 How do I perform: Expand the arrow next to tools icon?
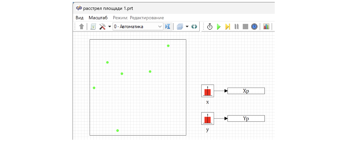tap(109, 27)
